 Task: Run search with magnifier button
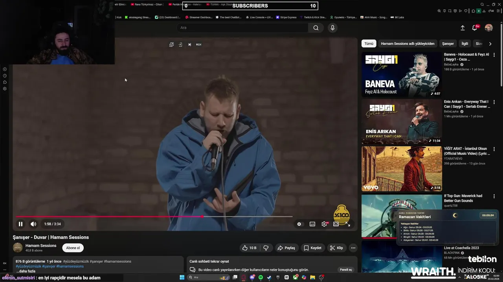tap(316, 28)
